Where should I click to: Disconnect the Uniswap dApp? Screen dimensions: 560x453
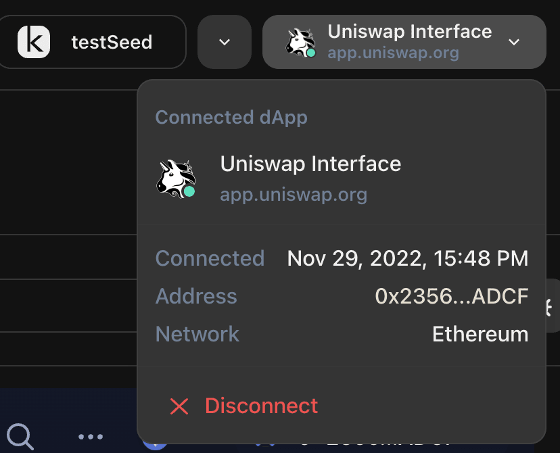[x=243, y=406]
